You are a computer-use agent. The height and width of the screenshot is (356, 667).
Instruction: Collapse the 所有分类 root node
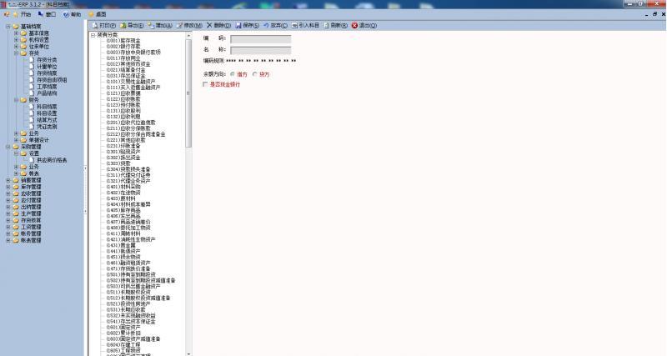pyautogui.click(x=93, y=35)
